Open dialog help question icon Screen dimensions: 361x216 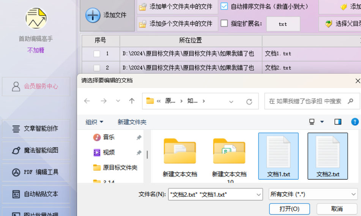point(355,121)
